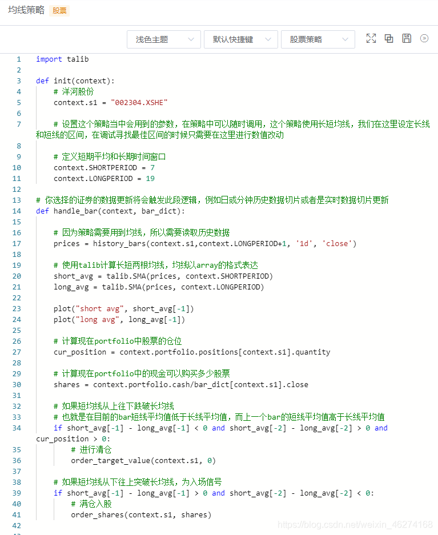This screenshot has width=438, height=535.
Task: Click the # 进行清仓 comment
Action: (x=91, y=450)
